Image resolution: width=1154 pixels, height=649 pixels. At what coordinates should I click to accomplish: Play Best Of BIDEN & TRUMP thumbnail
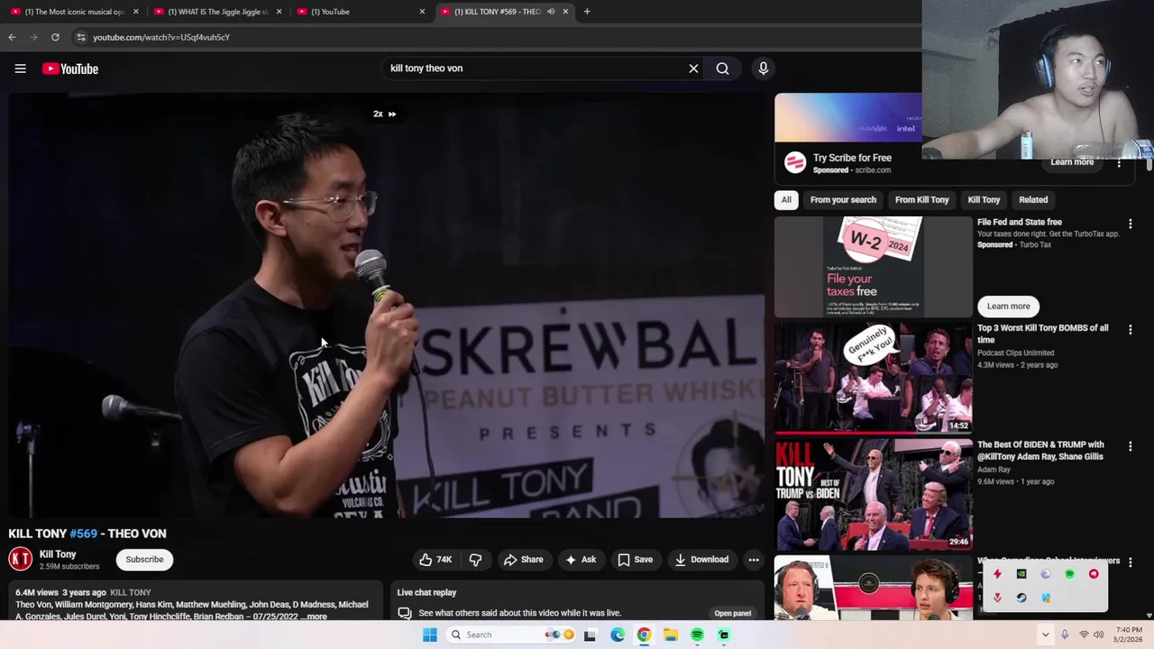[x=874, y=495]
